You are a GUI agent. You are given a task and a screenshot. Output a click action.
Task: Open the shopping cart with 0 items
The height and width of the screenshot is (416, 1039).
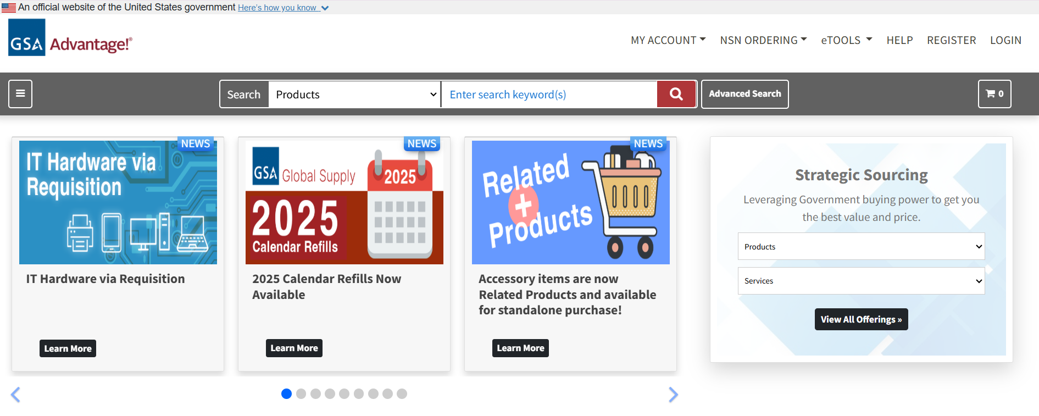click(x=994, y=93)
